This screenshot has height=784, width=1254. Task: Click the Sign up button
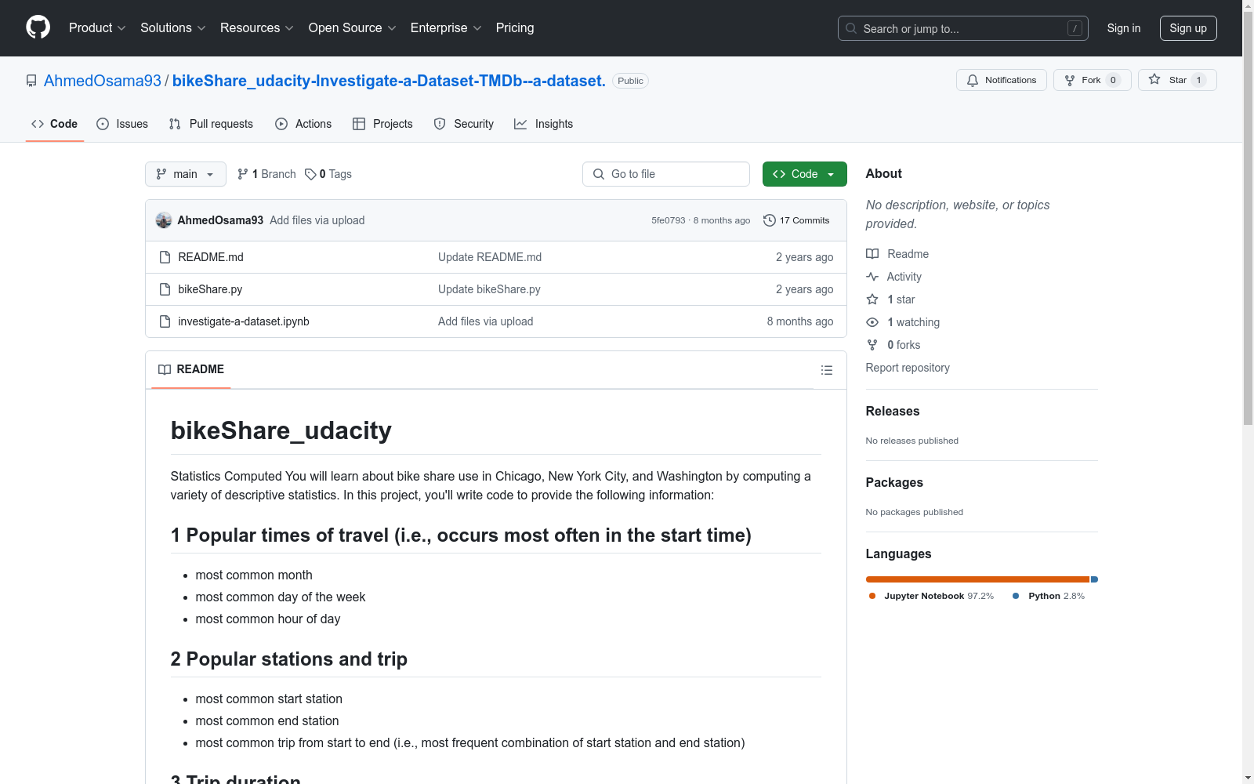coord(1188,28)
